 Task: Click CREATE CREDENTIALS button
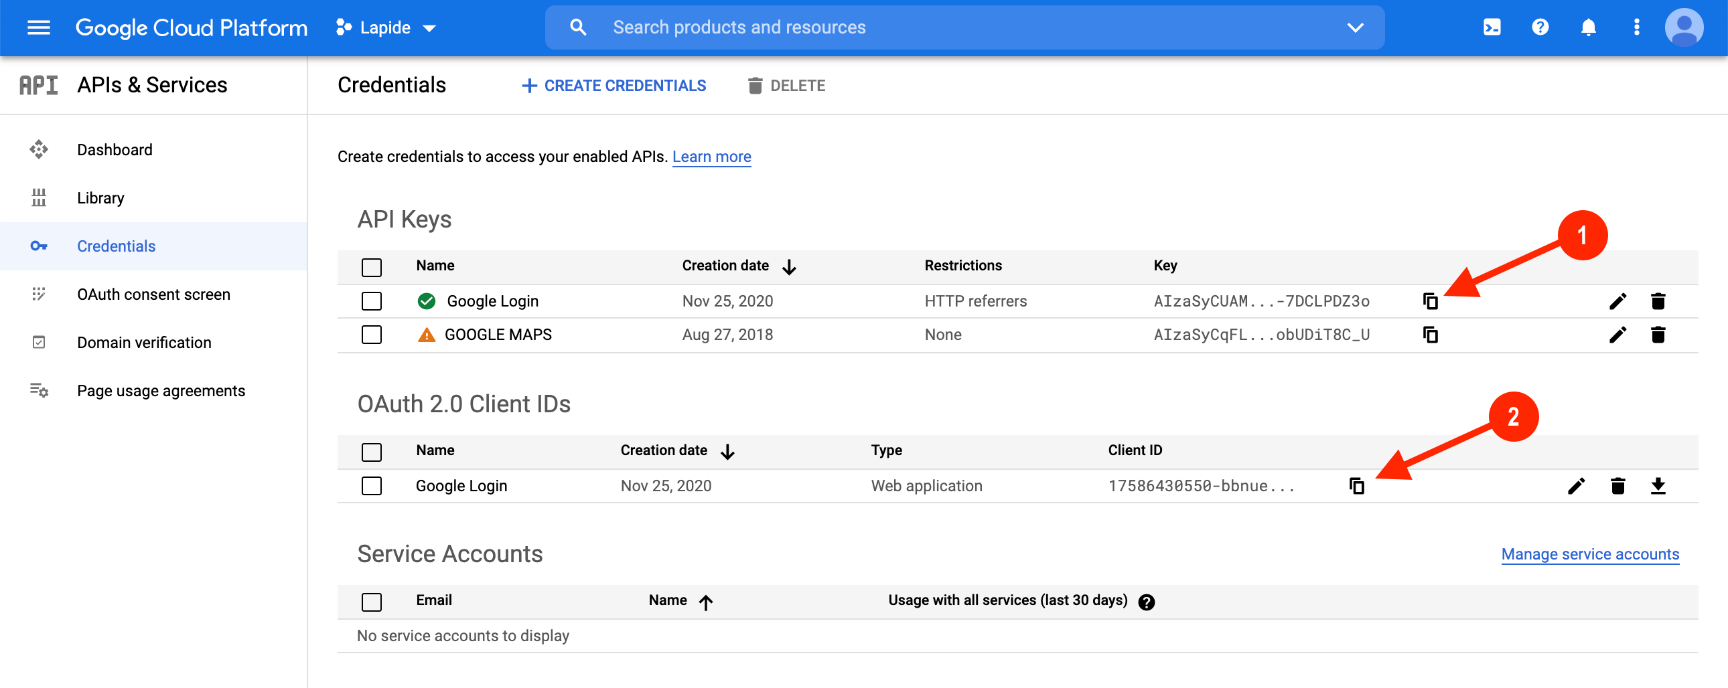tap(614, 86)
